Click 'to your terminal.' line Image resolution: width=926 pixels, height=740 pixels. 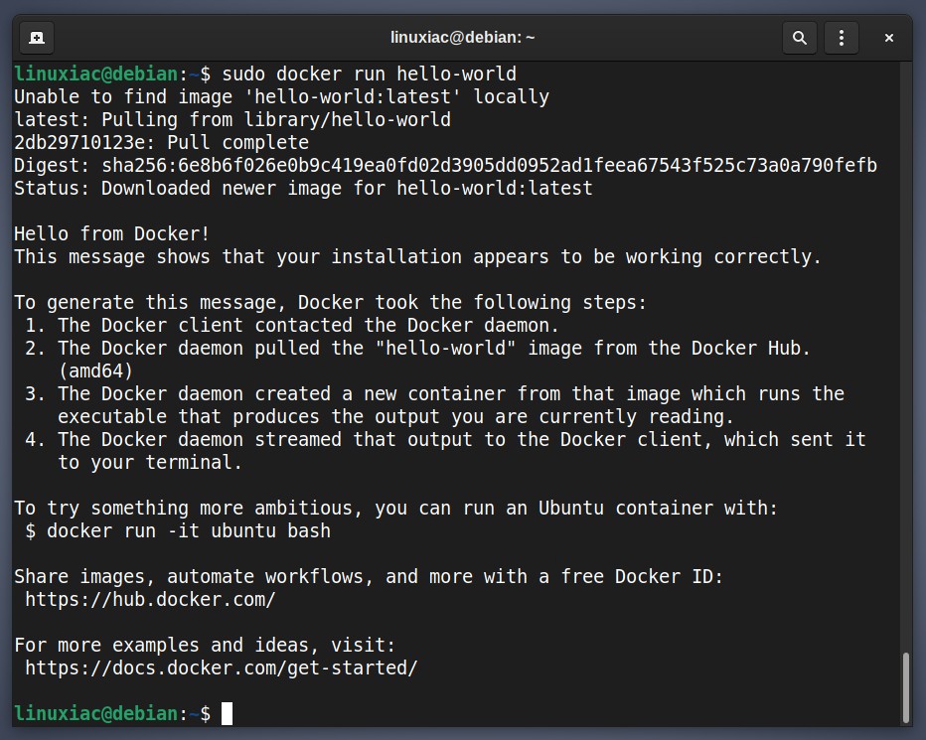pyautogui.click(x=150, y=463)
